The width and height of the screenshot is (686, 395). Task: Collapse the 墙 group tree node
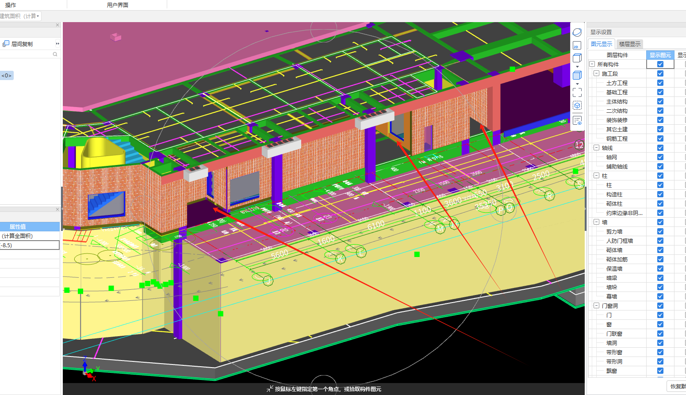coord(596,222)
